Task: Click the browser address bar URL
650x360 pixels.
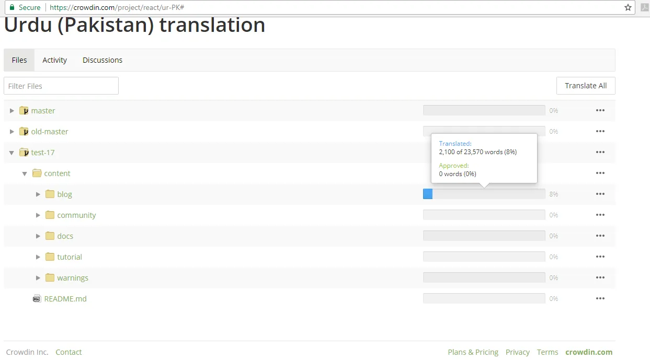Action: 117,7
